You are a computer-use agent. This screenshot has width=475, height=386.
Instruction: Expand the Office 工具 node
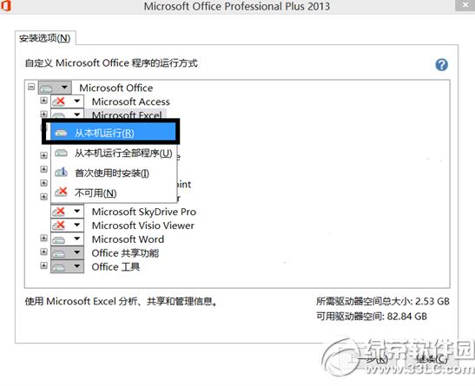pyautogui.click(x=43, y=266)
